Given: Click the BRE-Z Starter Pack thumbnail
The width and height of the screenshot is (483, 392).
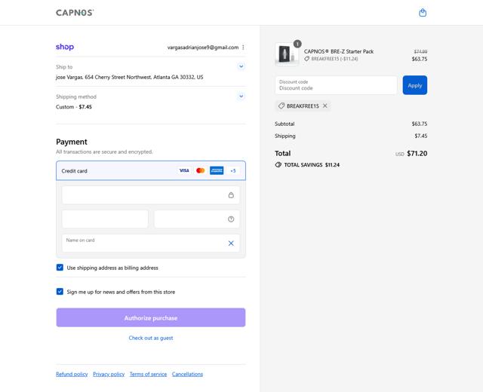Looking at the screenshot, I should (x=287, y=54).
